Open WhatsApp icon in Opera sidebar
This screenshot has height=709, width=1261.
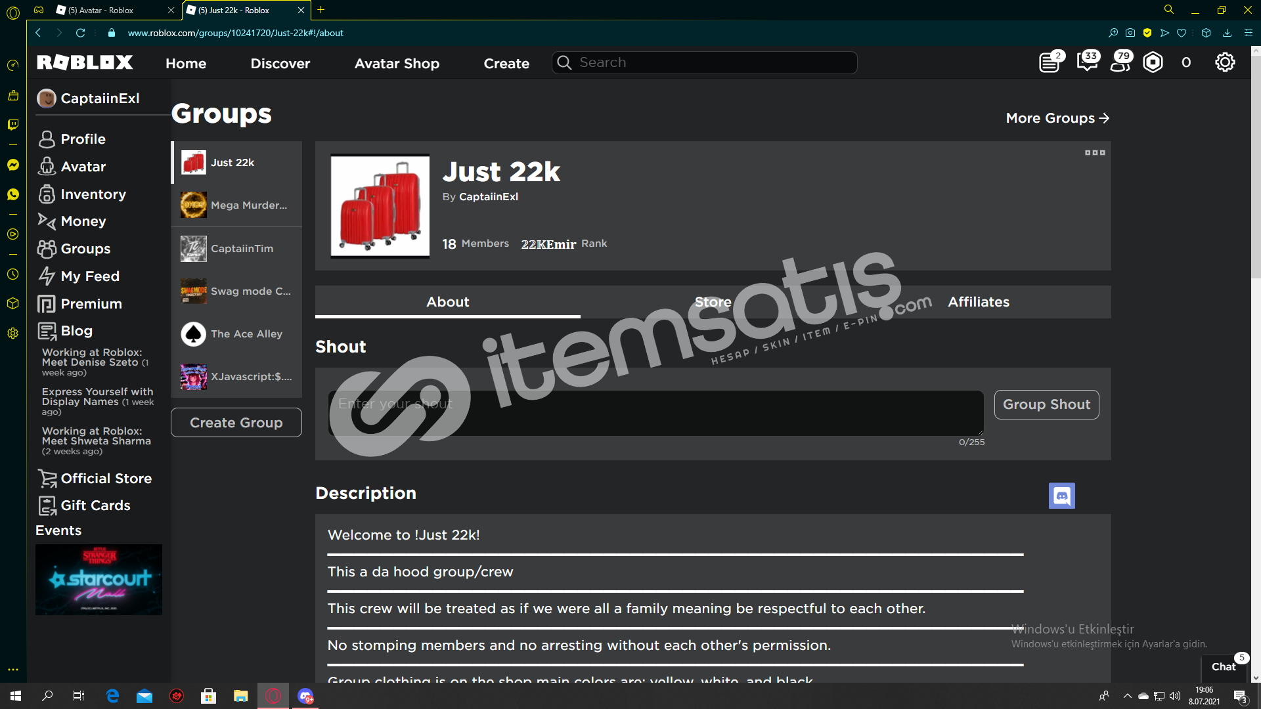pyautogui.click(x=12, y=194)
